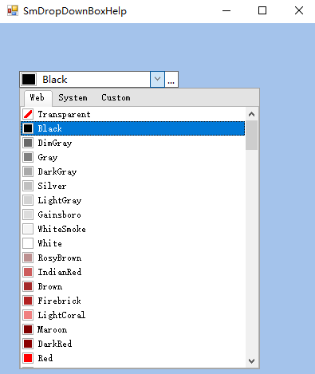Maximize the SmDropDownBoxHelp window
This screenshot has width=315, height=374.
click(x=262, y=11)
